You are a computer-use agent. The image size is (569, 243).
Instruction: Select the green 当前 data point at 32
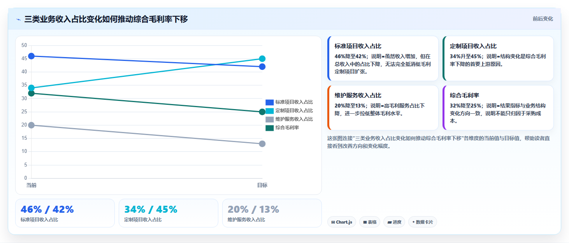pyautogui.click(x=31, y=93)
